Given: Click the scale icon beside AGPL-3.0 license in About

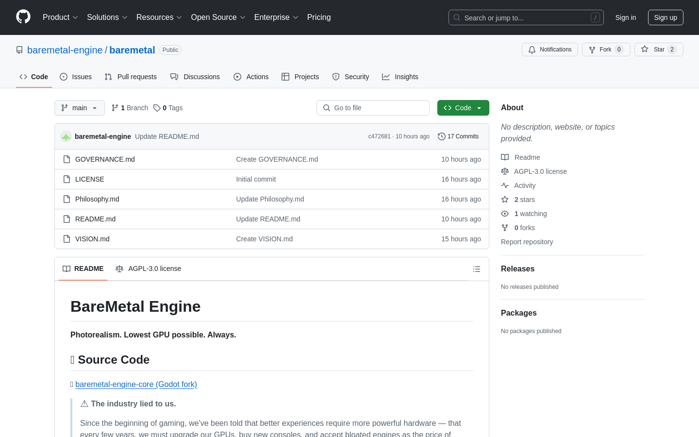Looking at the screenshot, I should coord(505,171).
